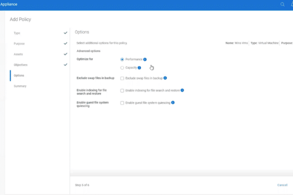This screenshot has width=293, height=195.
Task: Click info icon next to Capacity
Action: (x=139, y=67)
